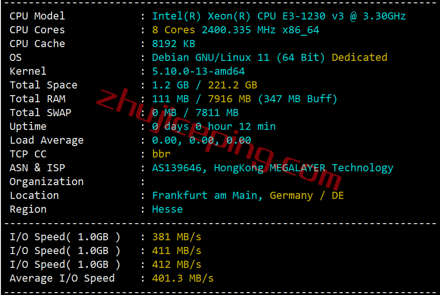Click the first I/O speed 381 MB/s
440x295 pixels.
click(176, 237)
